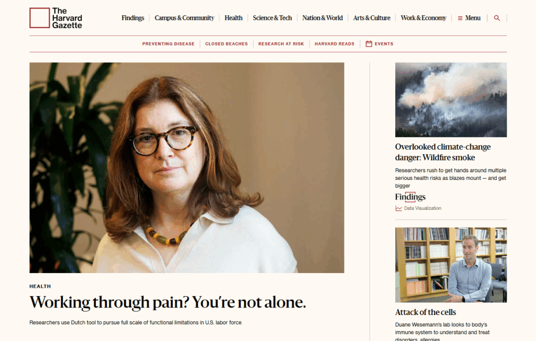Select Health in the top navigation
Screen dimensions: 536x341
233,18
